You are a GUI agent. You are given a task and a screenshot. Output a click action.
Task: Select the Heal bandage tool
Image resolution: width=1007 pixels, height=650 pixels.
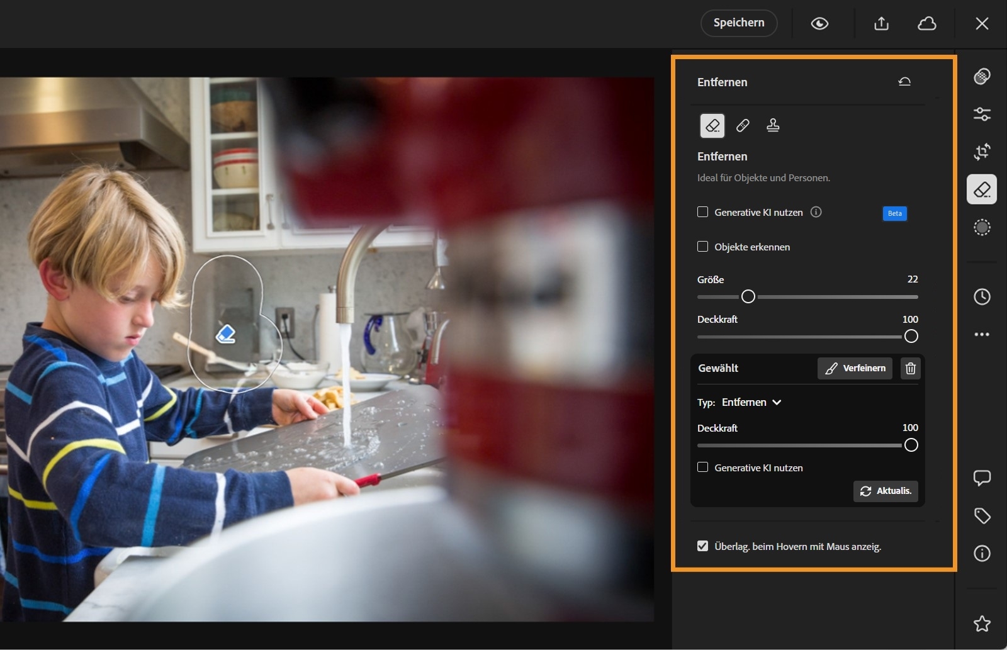tap(743, 126)
